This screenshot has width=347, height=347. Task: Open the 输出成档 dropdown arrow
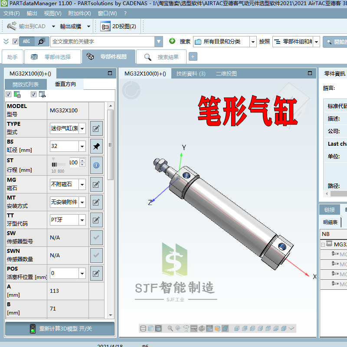coord(89,26)
